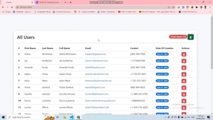Click the Date Of Creation column header
This screenshot has width=213, height=120.
click(164, 48)
